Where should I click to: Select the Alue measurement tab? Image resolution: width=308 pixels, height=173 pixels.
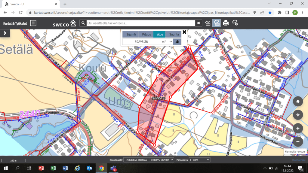(x=160, y=34)
